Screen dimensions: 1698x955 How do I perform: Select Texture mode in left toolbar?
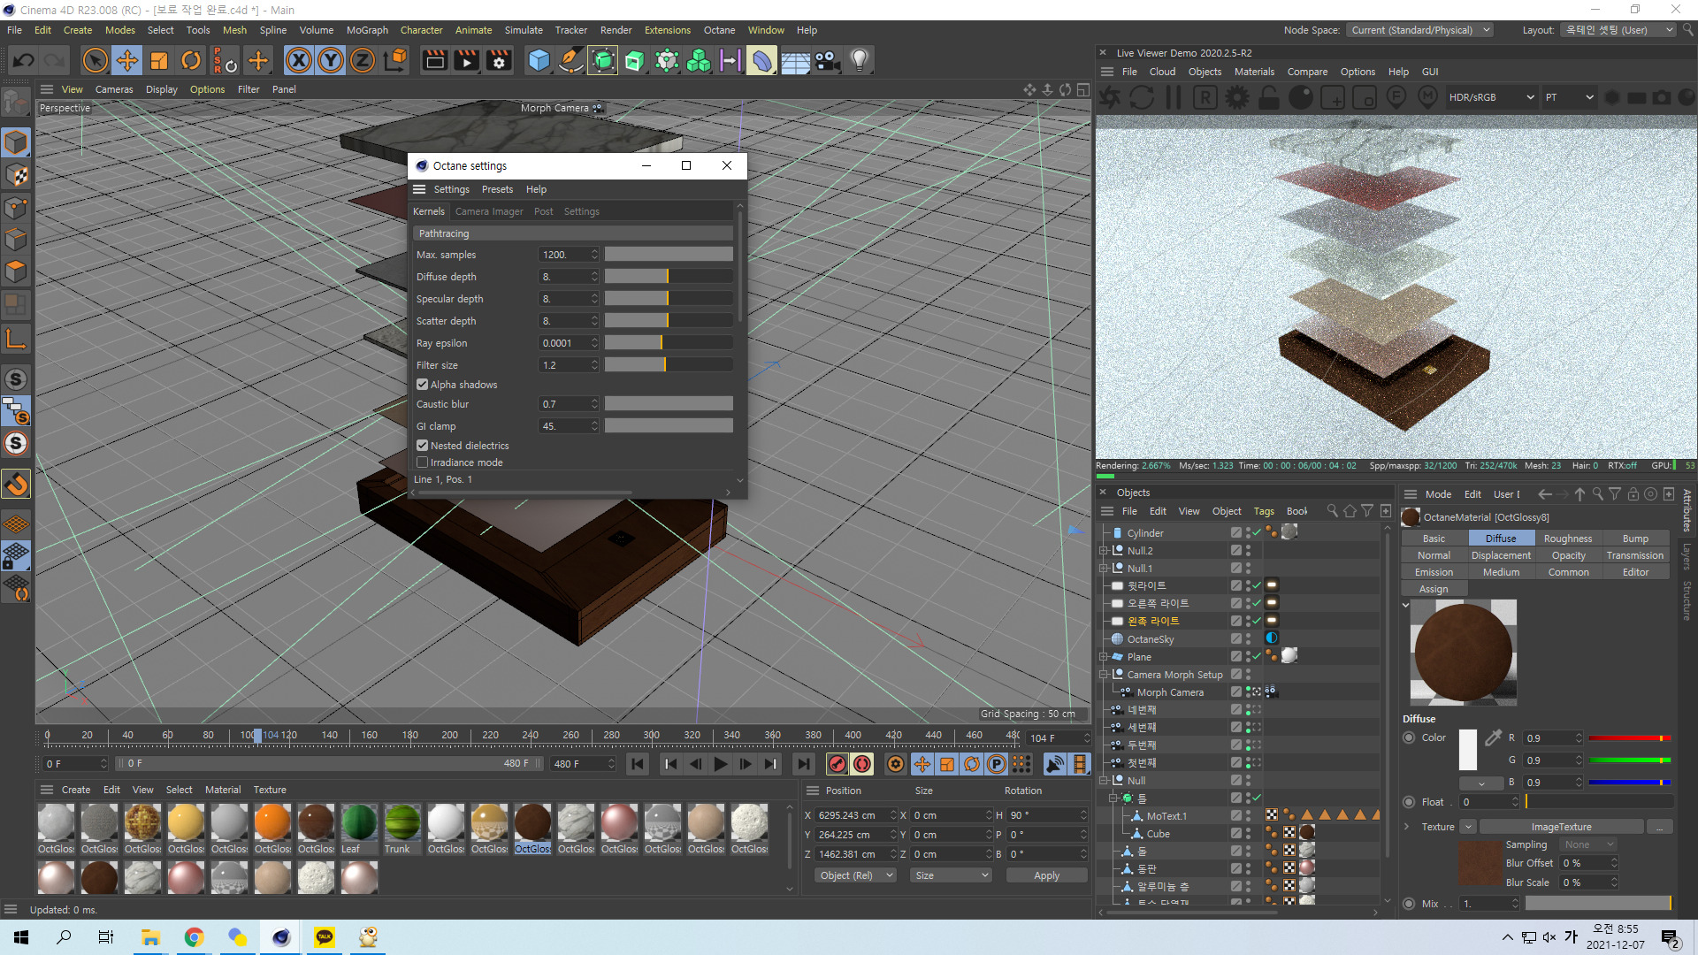point(16,175)
